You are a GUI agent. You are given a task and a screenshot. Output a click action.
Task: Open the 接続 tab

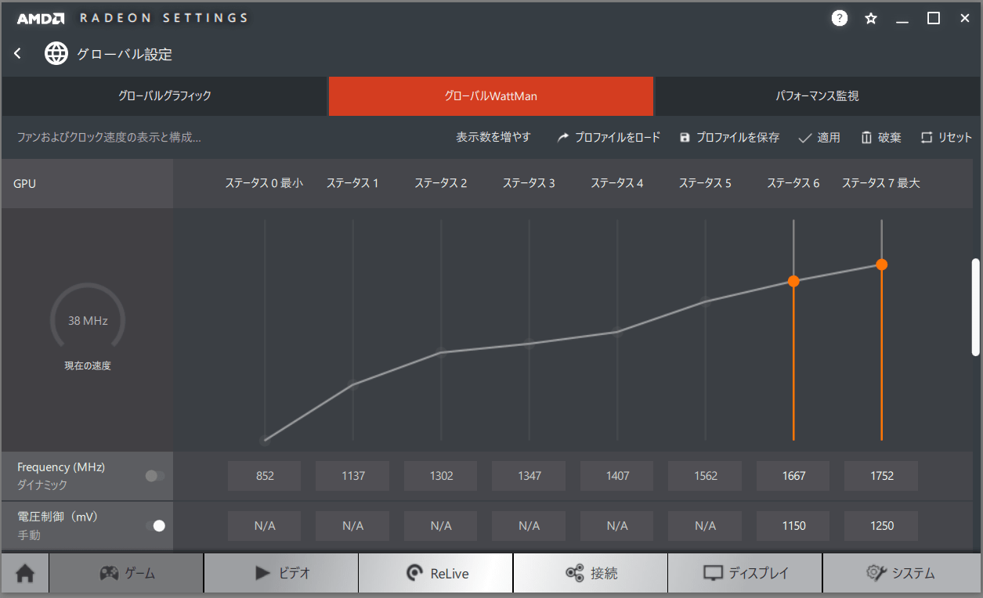pyautogui.click(x=591, y=573)
